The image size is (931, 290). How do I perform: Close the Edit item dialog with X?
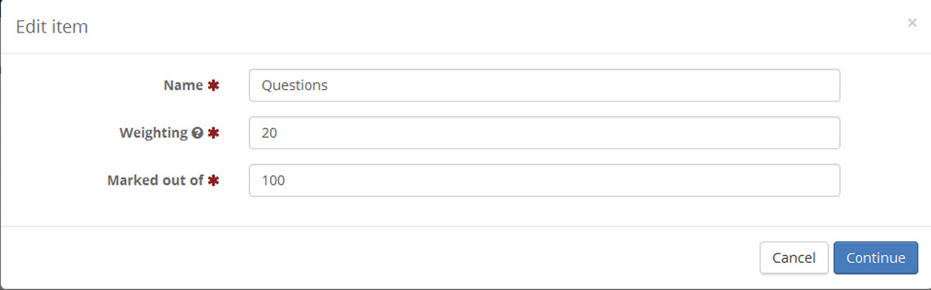912,23
